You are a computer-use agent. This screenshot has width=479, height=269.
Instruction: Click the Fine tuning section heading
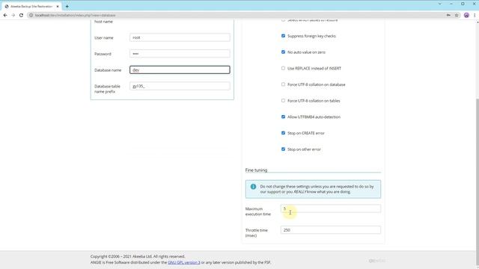(256, 170)
